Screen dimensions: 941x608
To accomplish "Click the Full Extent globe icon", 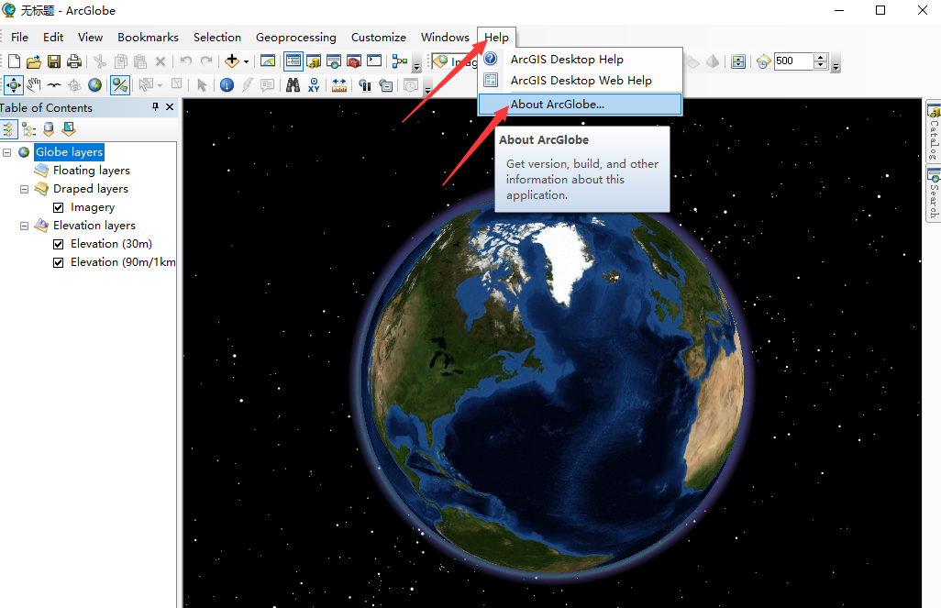I will pyautogui.click(x=94, y=85).
